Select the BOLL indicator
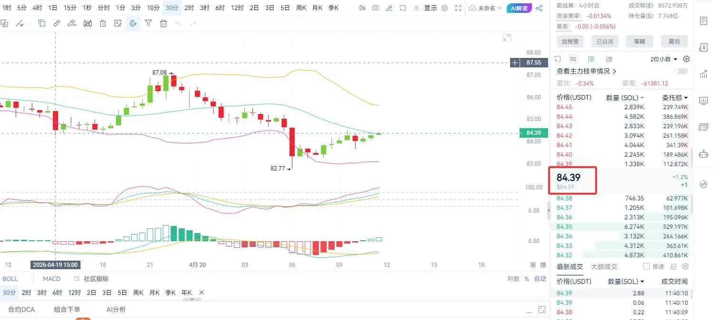Image resolution: width=714 pixels, height=320 pixels. [10, 279]
